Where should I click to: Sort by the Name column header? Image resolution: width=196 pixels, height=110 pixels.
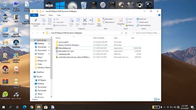coord(58,38)
